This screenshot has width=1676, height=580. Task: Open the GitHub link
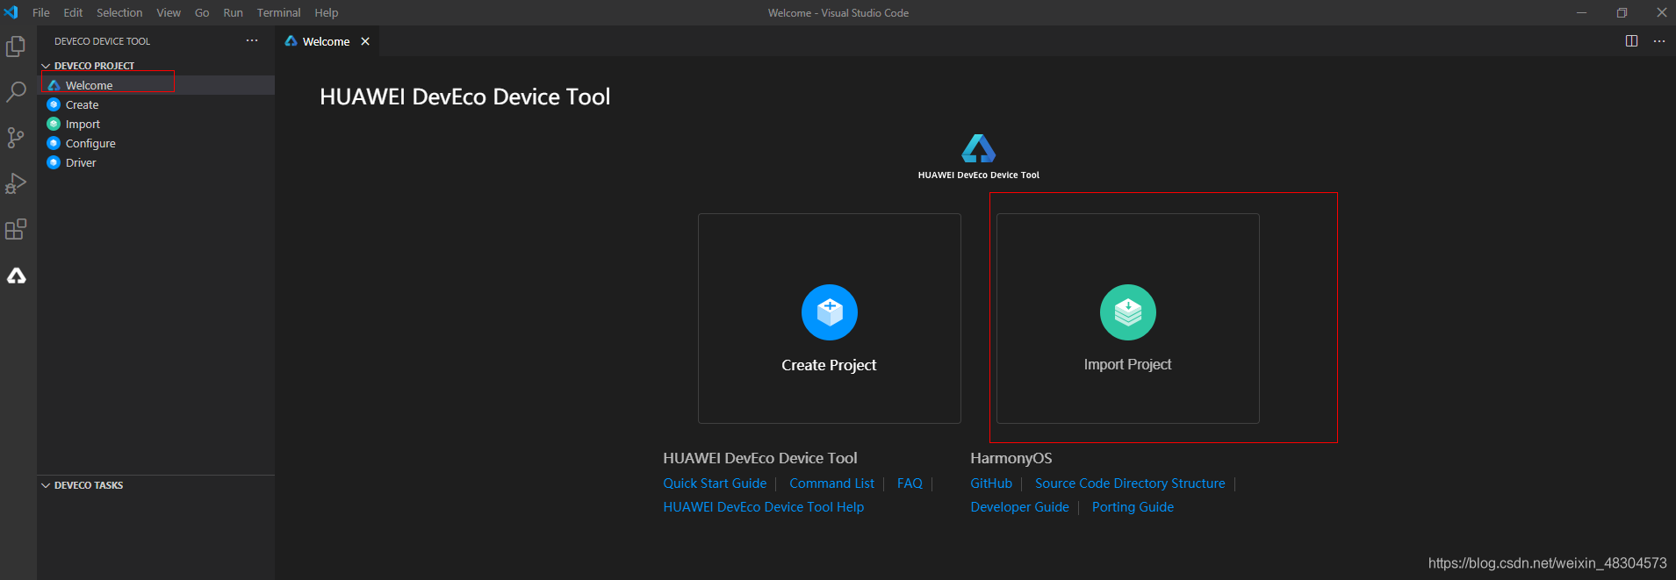point(991,483)
